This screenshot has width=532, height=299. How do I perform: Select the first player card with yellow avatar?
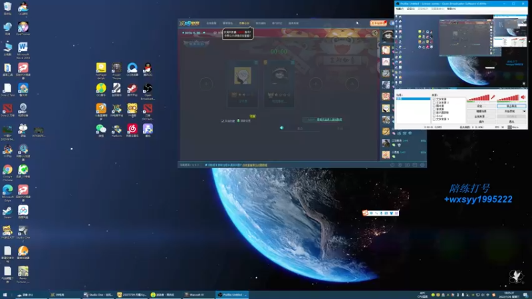243,84
